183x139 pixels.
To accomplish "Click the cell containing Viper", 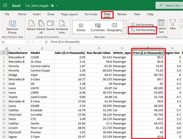I will [x=42, y=75].
